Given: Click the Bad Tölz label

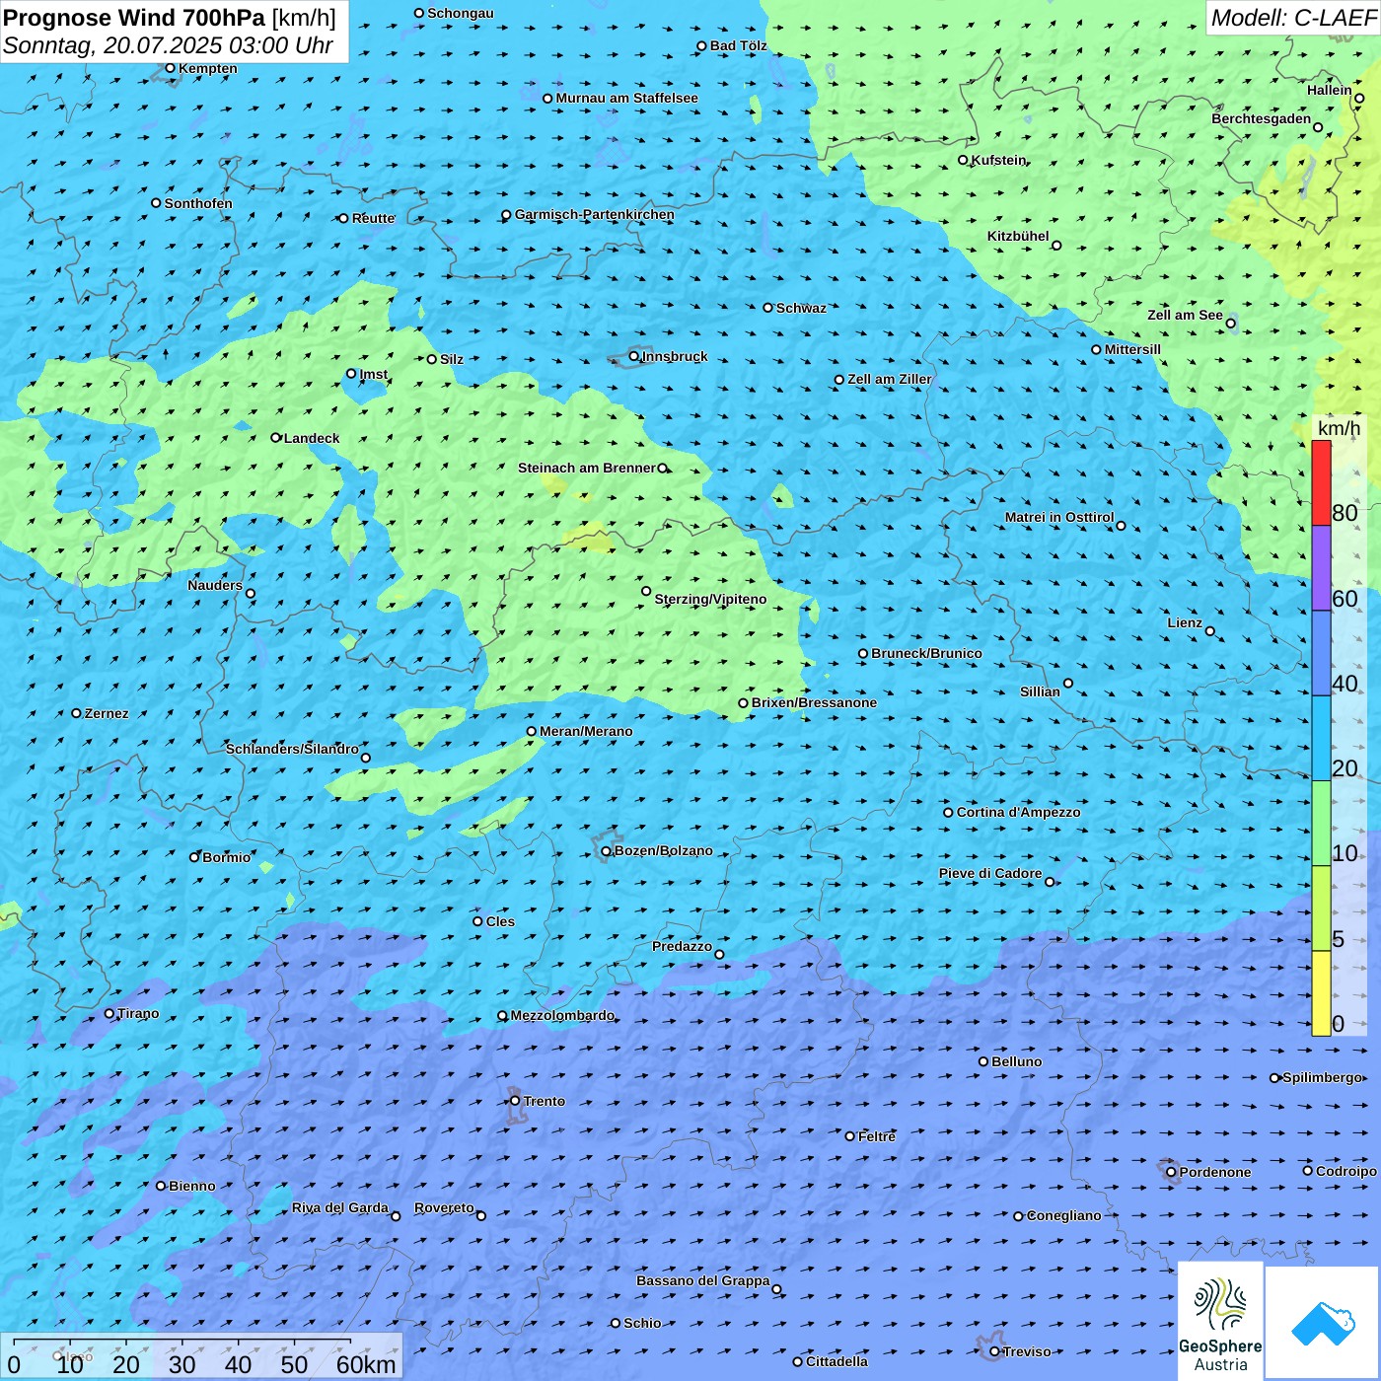Looking at the screenshot, I should point(738,45).
